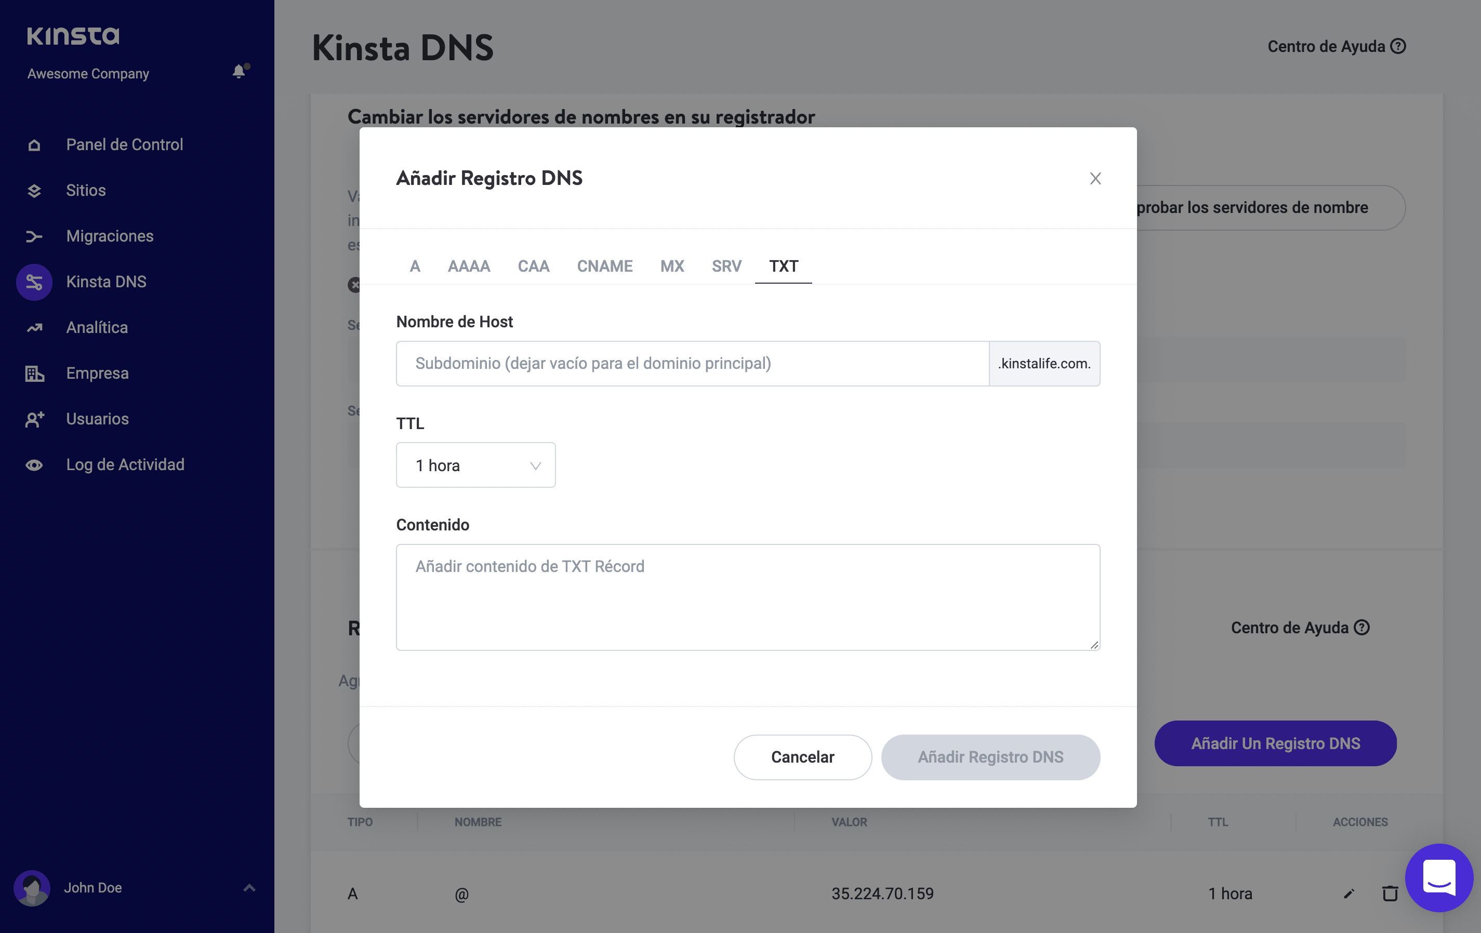
Task: Expand the John Doe user menu
Action: coord(249,887)
